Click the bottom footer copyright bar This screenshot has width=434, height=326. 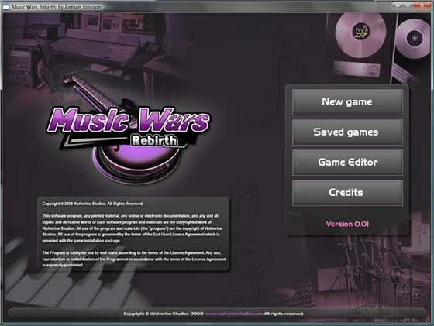tap(217, 314)
